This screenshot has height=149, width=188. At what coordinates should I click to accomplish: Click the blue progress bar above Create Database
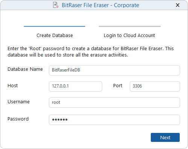(55, 26)
